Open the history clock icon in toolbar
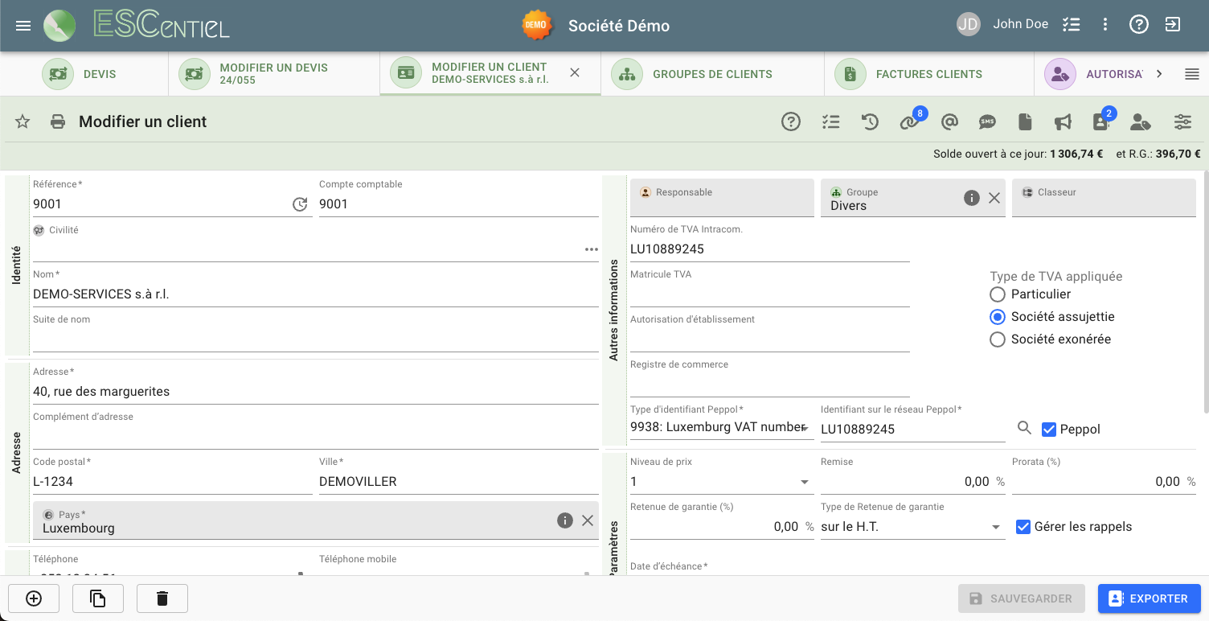 coord(870,122)
